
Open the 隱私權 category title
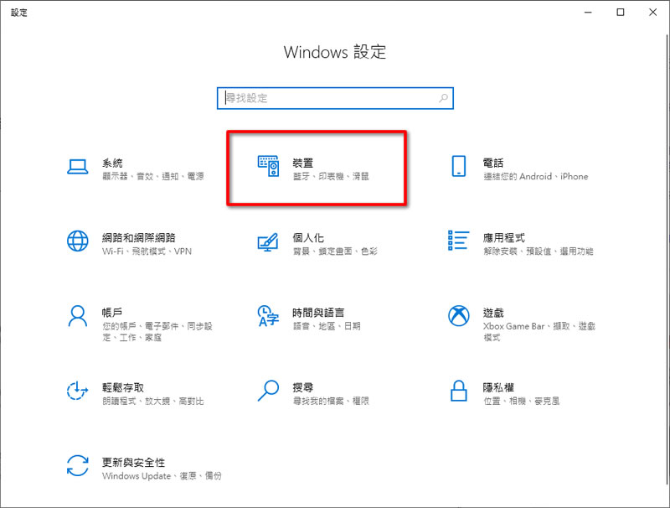tap(498, 387)
